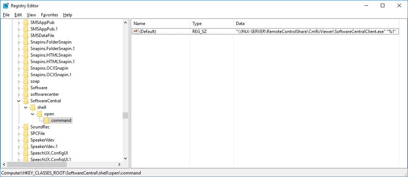The width and height of the screenshot is (408, 177).
Task: Click the folder icon beside SoundRec
Action: (x=26, y=127)
